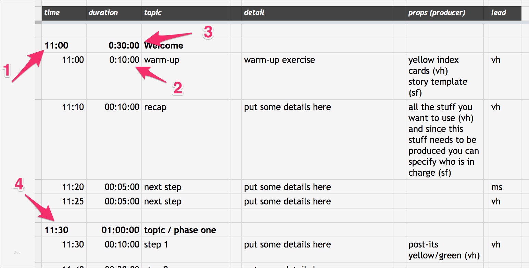Select the 'warm-up exercise' detail cell

click(x=279, y=60)
